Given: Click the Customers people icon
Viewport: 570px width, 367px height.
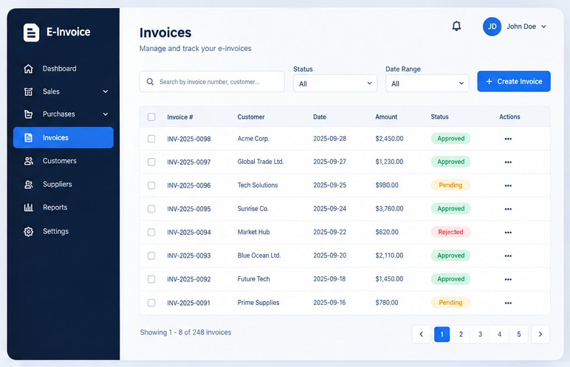Looking at the screenshot, I should (x=28, y=161).
